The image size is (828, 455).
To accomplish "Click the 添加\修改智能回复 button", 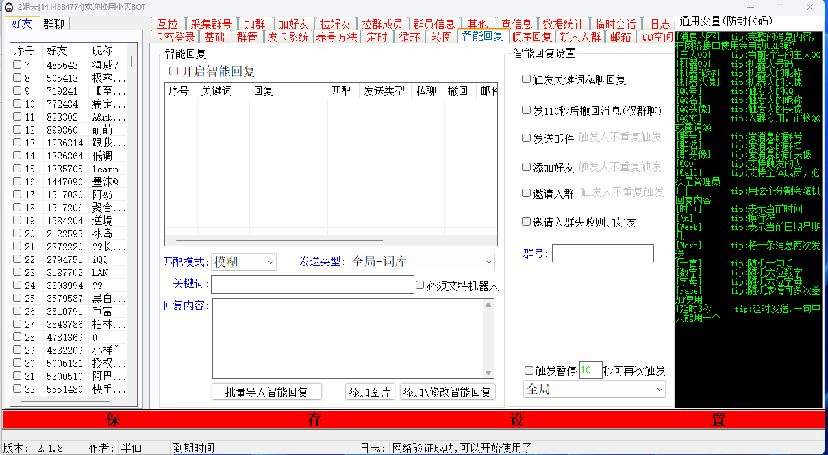I will [447, 392].
